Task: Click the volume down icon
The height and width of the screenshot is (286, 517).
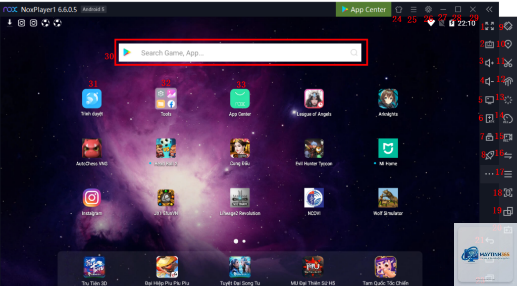Action: coord(490,81)
